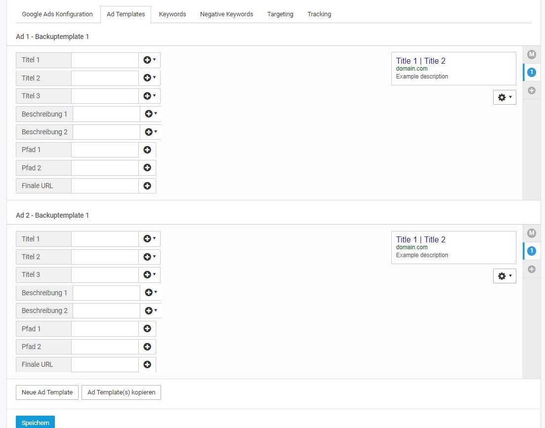This screenshot has width=545, height=428.
Task: Click Ad 1 preview domain.com text
Action: click(412, 69)
